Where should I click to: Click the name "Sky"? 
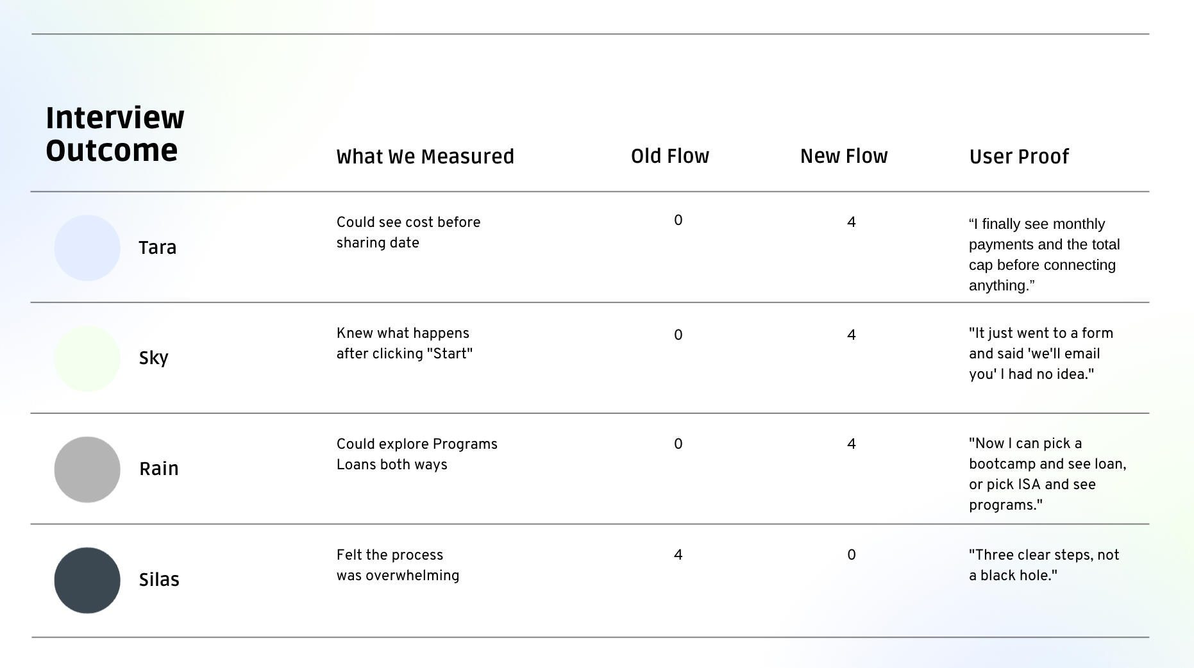[x=154, y=358]
